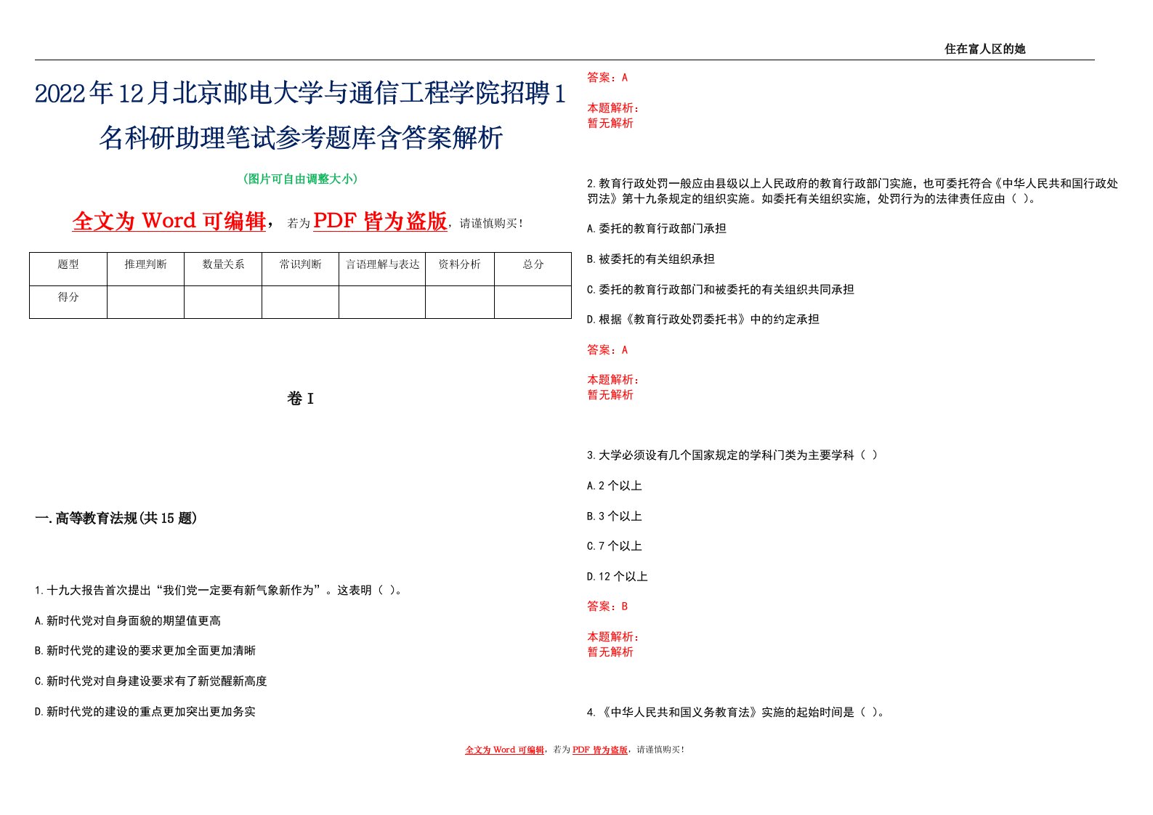Select the table cell '数量关系'

pyautogui.click(x=223, y=269)
